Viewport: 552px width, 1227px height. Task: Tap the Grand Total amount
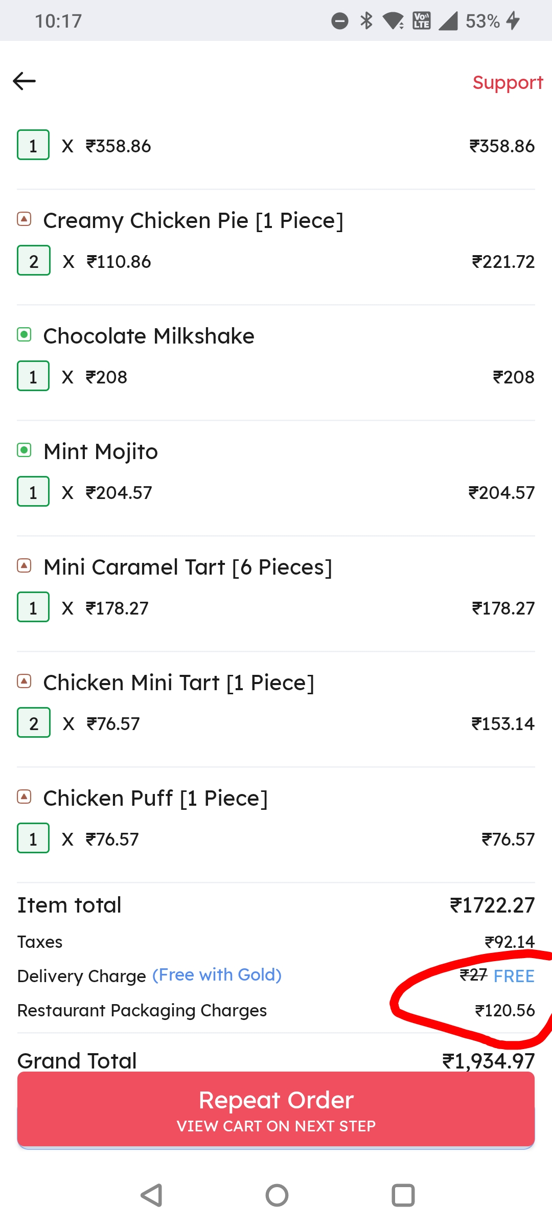tap(488, 1061)
